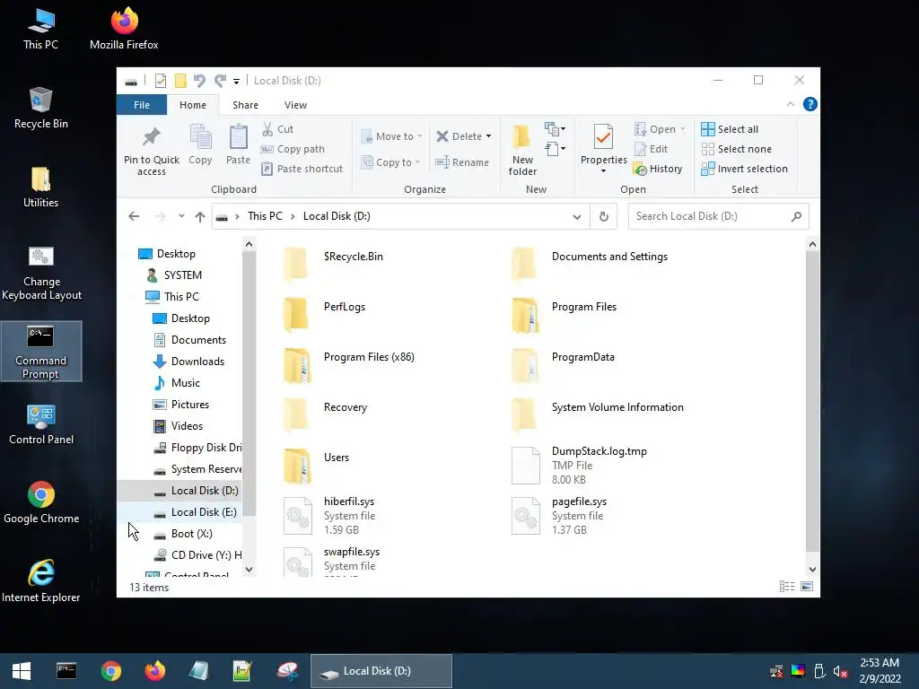Click the Copy ribbon button
919x689 pixels.
200,144
